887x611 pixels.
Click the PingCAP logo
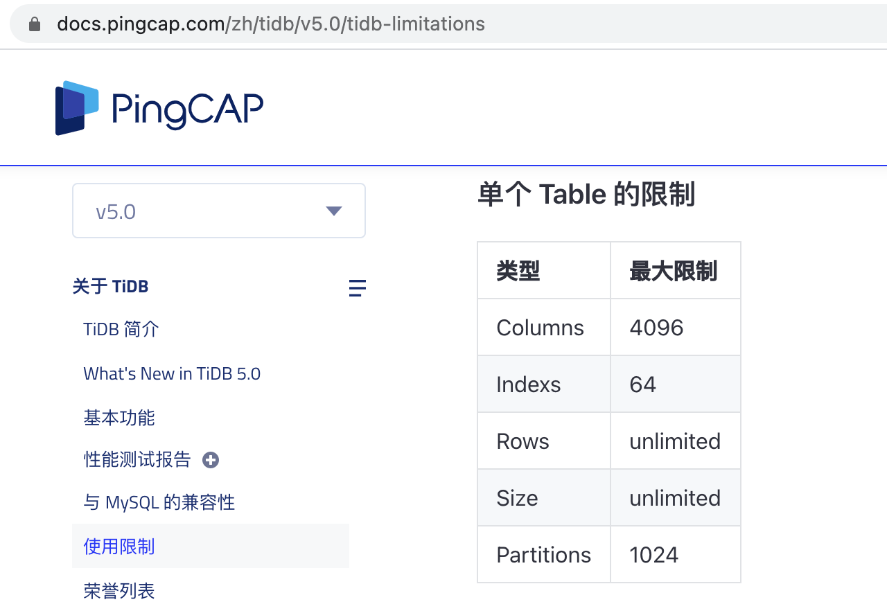pos(159,107)
